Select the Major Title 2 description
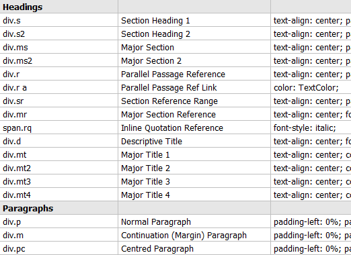The width and height of the screenshot is (351, 255). pos(194,168)
